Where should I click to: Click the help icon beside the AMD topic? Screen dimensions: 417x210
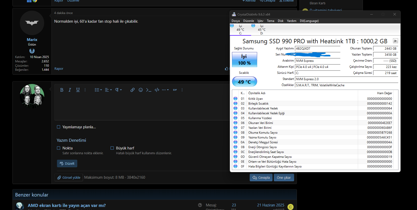200,205
